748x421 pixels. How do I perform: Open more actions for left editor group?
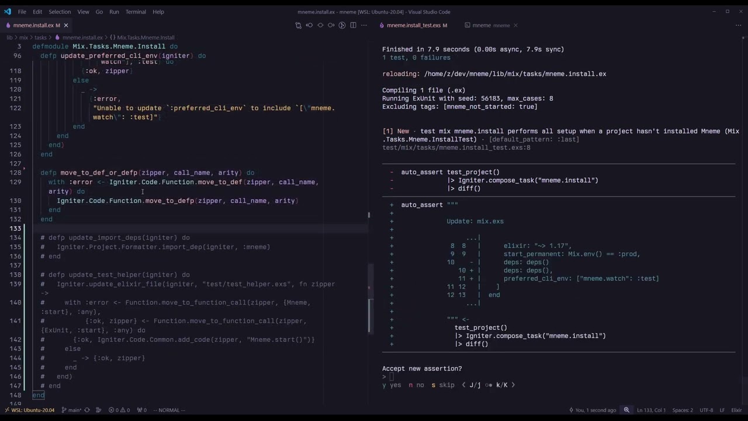tap(364, 25)
